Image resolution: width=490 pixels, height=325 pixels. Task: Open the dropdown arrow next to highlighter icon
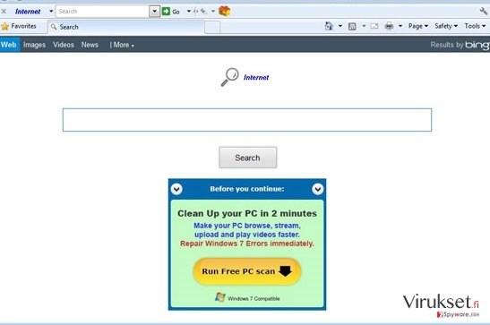213,12
